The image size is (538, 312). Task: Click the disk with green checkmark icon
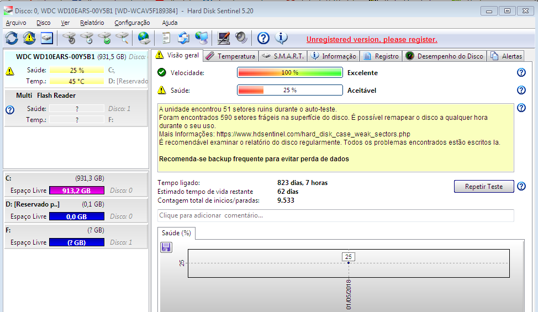[104, 38]
